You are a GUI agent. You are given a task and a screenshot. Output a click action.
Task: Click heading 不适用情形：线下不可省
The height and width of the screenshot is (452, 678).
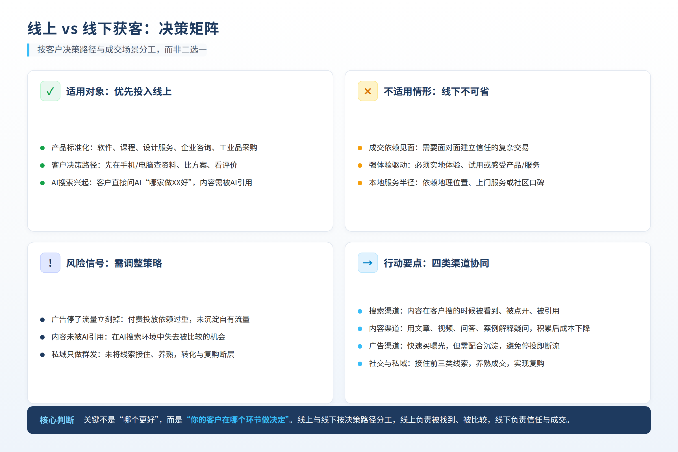coord(436,91)
